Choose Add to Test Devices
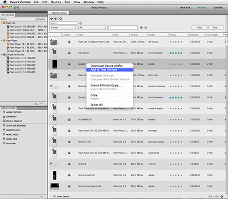Image resolution: width=228 pixels, height=199 pixels. pyautogui.click(x=110, y=70)
